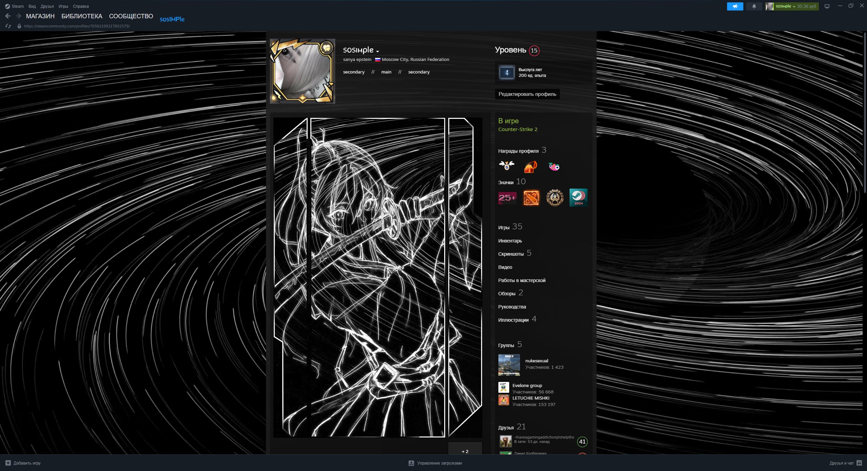Viewport: 867px width, 471px height.
Task: Open Работы в мастерской link
Action: pos(522,280)
